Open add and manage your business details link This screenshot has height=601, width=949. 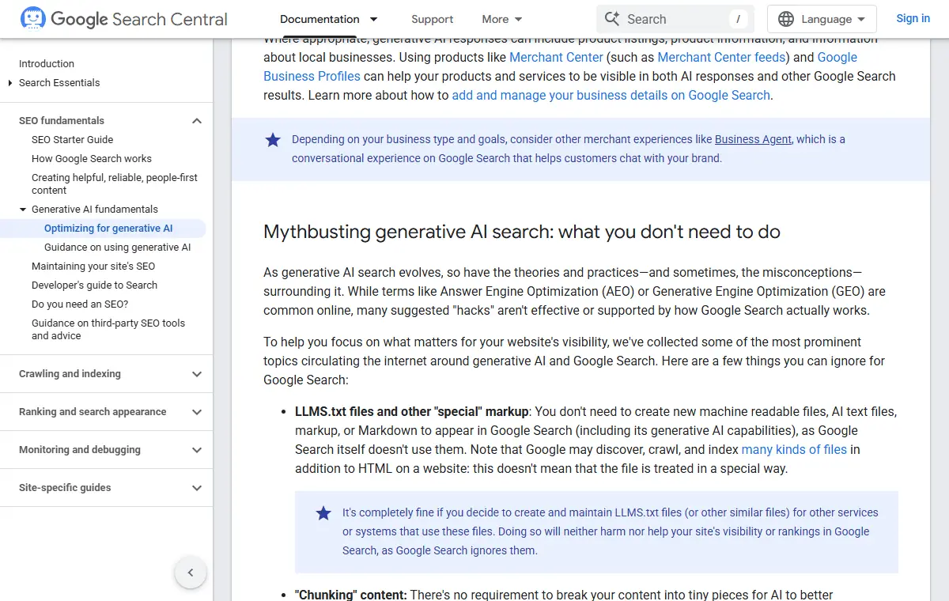point(611,95)
